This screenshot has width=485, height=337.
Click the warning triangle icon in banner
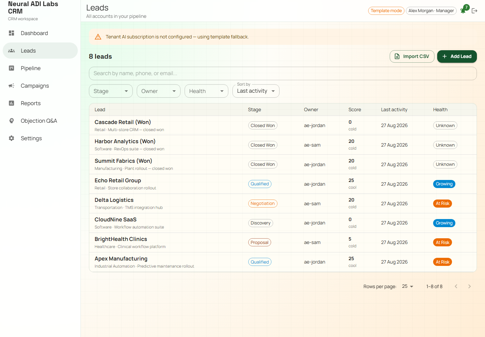point(98,37)
